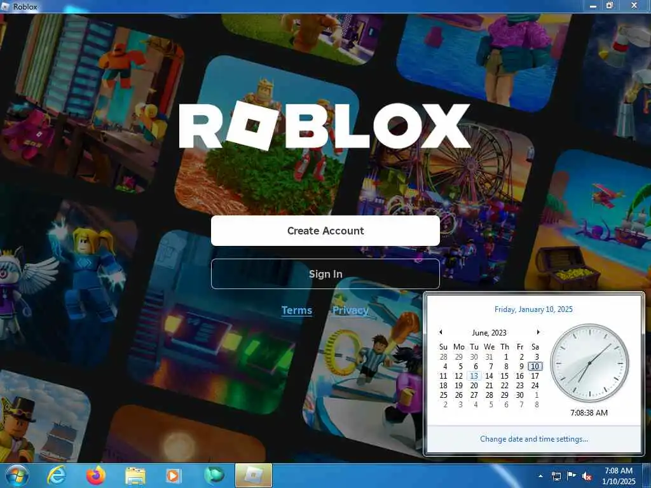Image resolution: width=651 pixels, height=488 pixels.
Task: Select June 17 in the calendar
Action: (x=535, y=376)
